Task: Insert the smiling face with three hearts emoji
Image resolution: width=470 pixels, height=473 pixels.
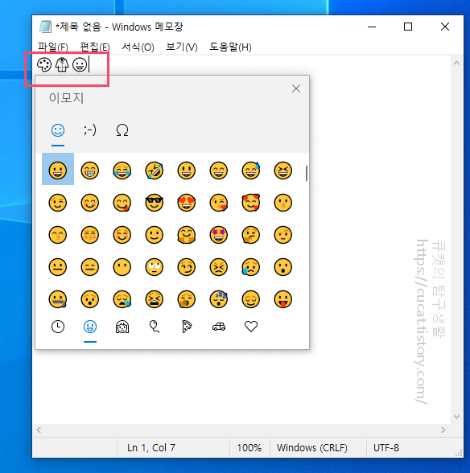Action: click(251, 203)
